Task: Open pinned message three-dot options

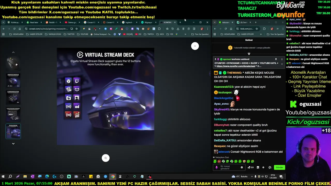Action: click(282, 59)
